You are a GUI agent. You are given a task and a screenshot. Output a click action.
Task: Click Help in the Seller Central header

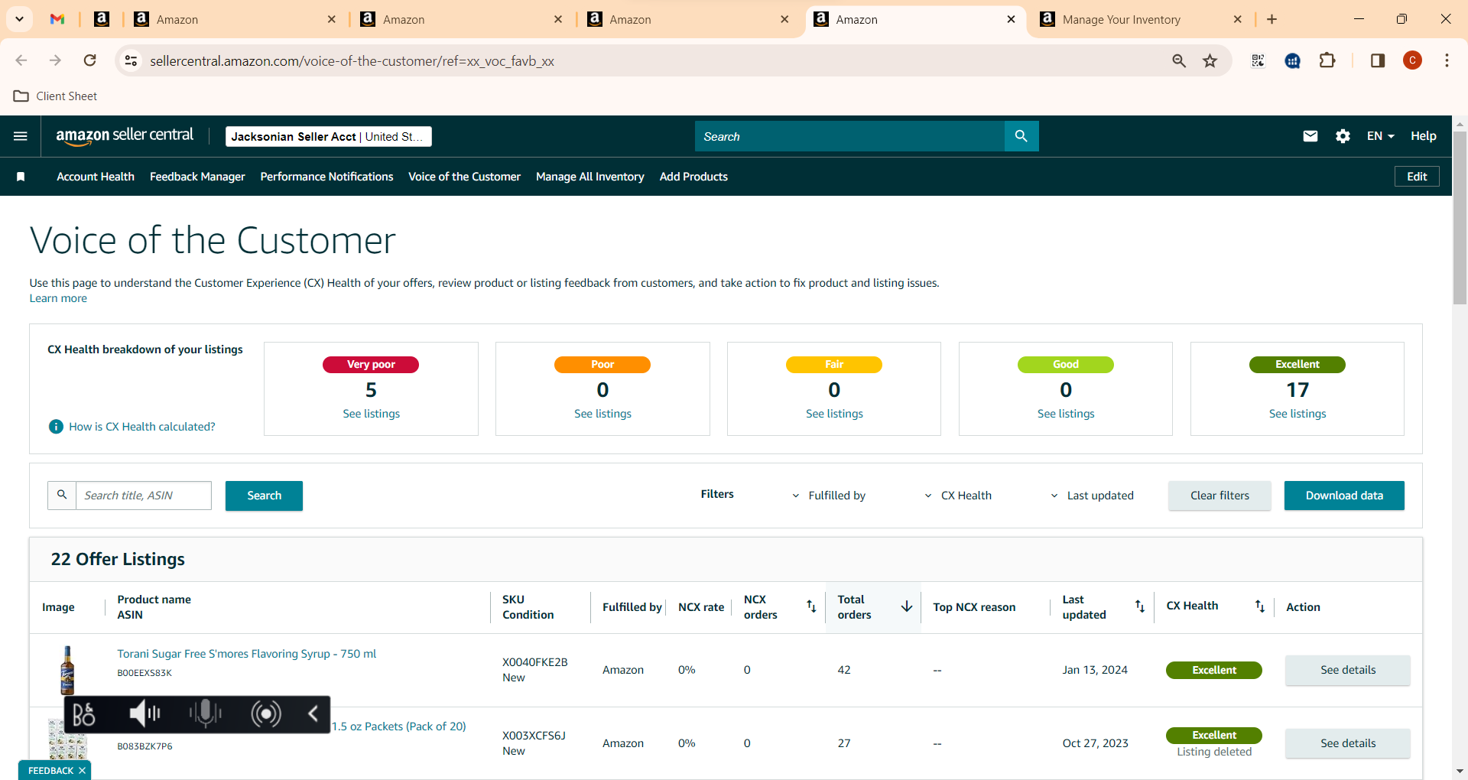1423,136
